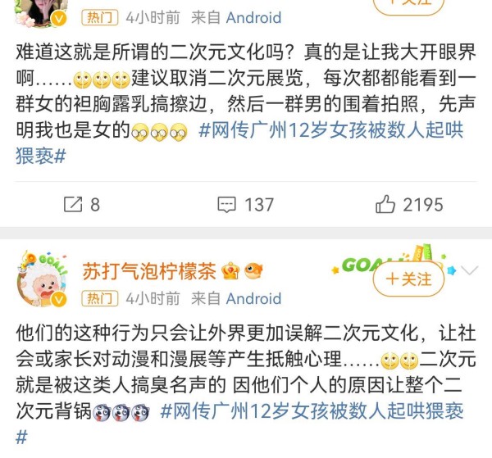Tap the 热门 tag on the first post

point(99,17)
